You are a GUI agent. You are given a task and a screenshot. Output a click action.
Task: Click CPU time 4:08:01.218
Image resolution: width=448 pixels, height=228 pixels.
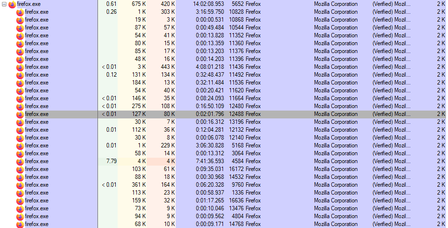(x=210, y=67)
